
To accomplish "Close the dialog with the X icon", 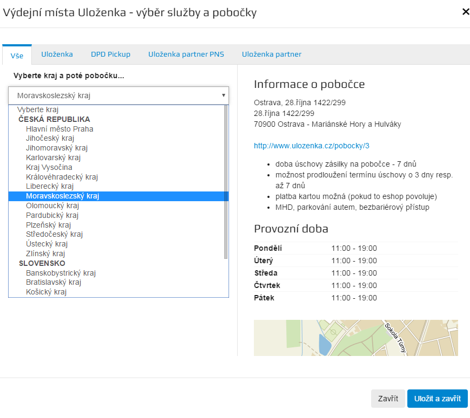I will click(x=466, y=12).
